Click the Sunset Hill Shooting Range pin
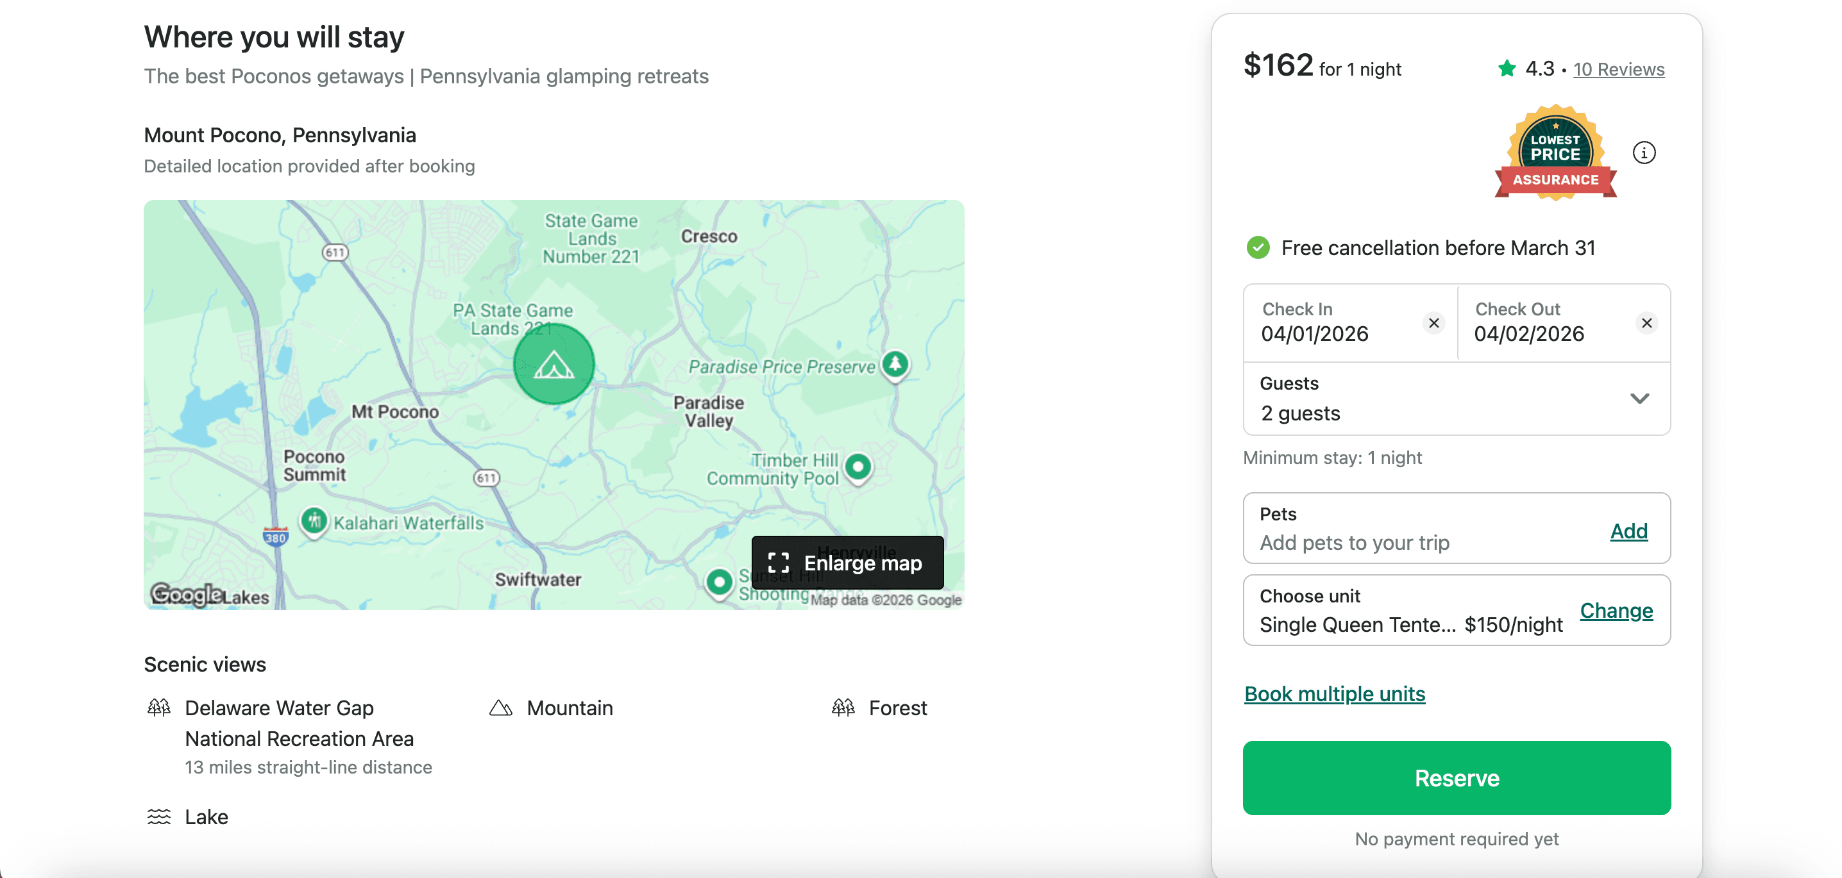 click(718, 583)
